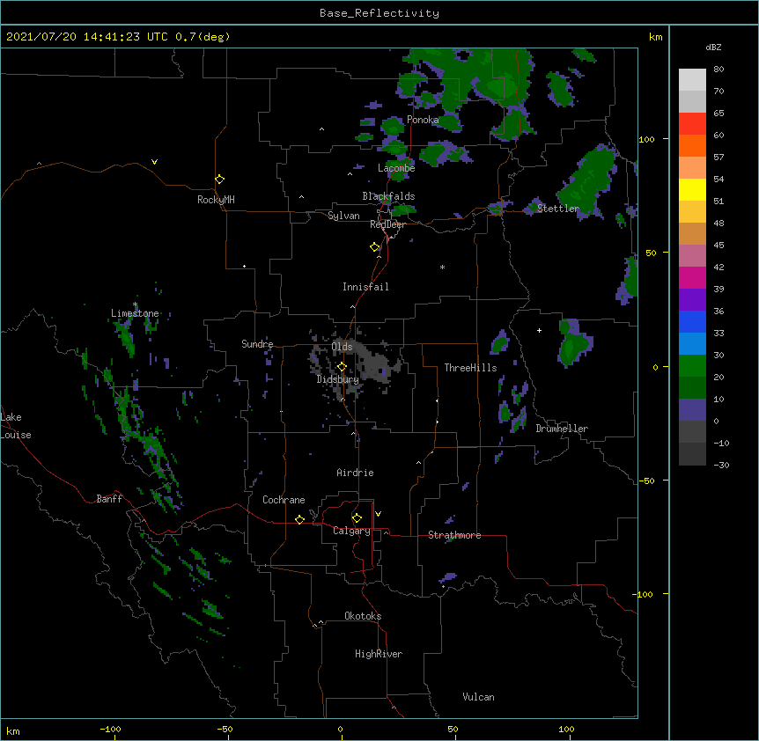Image resolution: width=759 pixels, height=741 pixels.
Task: Click the Lacombe city label
Action: [396, 168]
